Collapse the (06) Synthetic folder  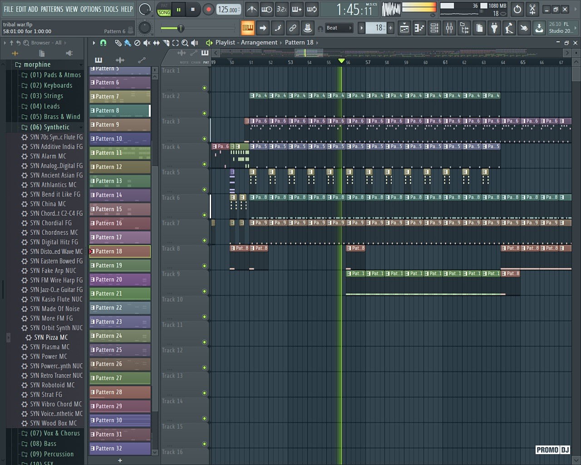tap(49, 127)
